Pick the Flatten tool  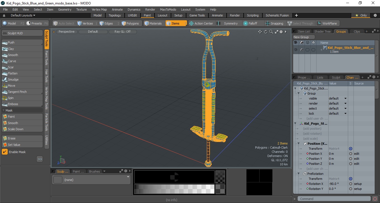point(22,73)
